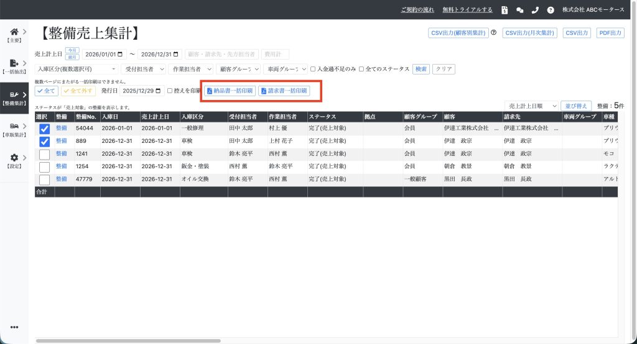Open the 作業担当者 dropdown filter
637x344 pixels.
point(191,69)
